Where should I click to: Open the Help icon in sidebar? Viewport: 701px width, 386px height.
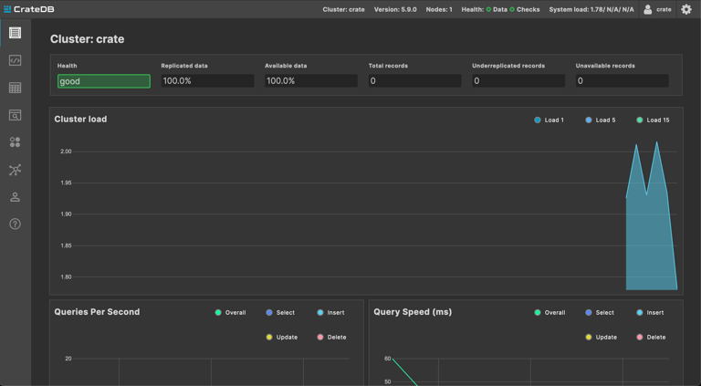click(x=15, y=224)
